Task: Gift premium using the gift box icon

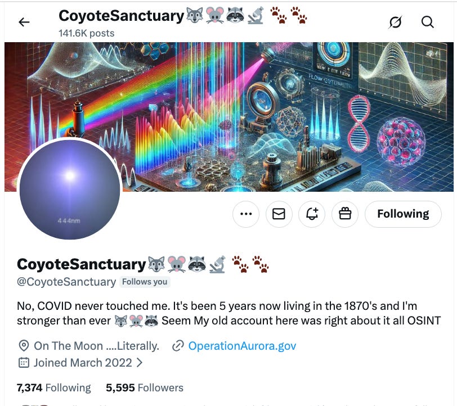Action: [x=345, y=214]
